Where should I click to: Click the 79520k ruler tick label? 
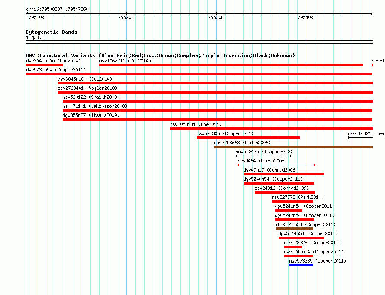pyautogui.click(x=126, y=17)
